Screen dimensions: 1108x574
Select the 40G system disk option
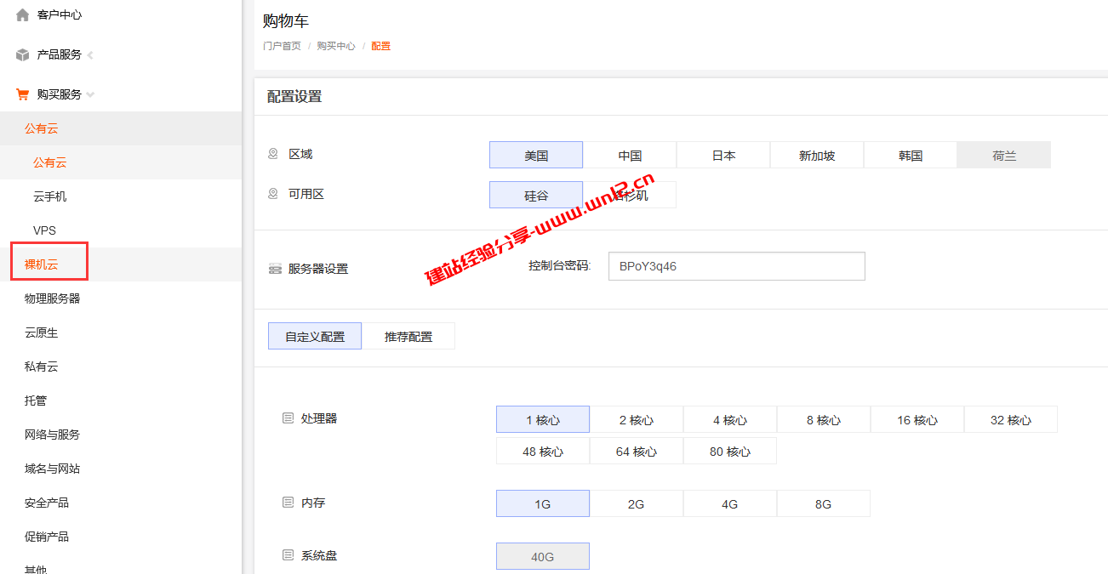point(542,555)
